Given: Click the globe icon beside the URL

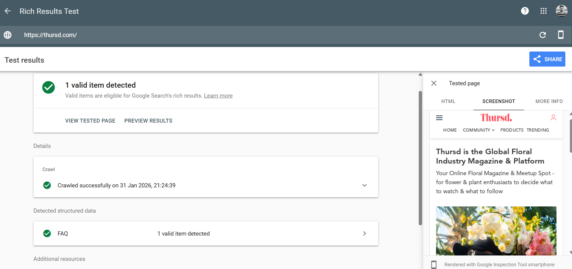Looking at the screenshot, I should click(x=8, y=35).
